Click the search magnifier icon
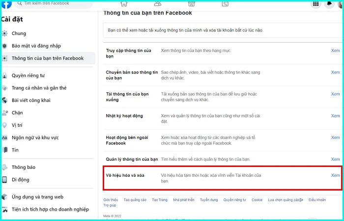 tap(20, 3)
